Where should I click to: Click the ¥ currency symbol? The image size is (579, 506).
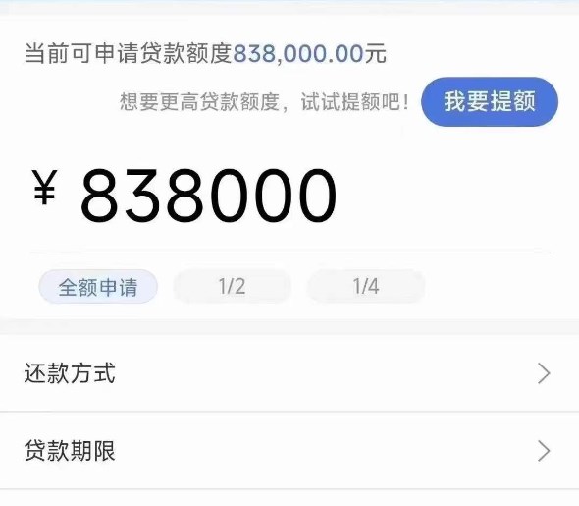(x=45, y=187)
